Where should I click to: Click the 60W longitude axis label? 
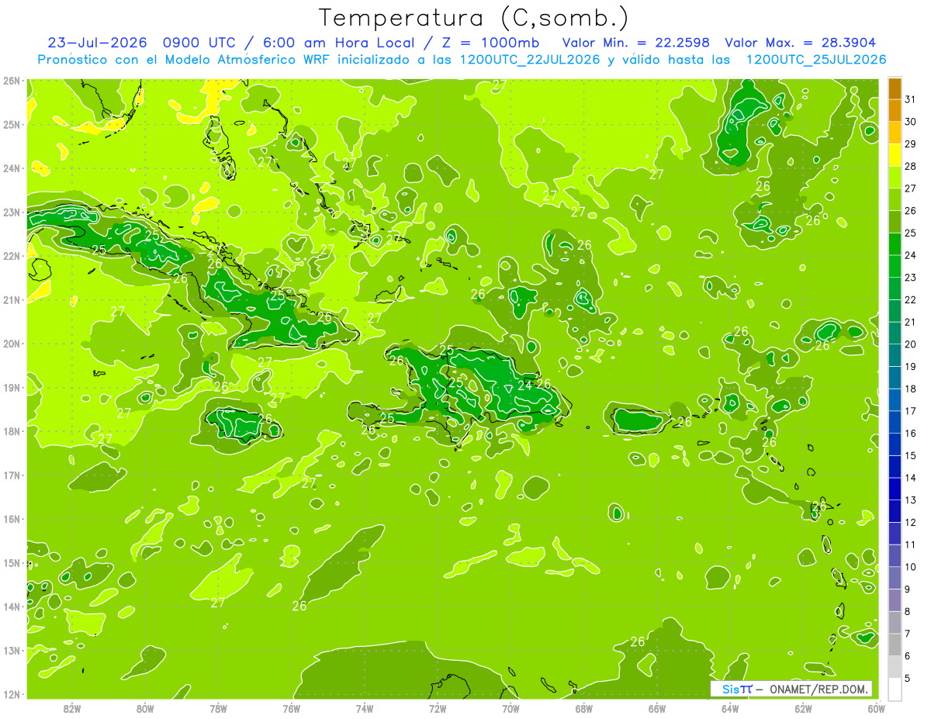click(877, 707)
